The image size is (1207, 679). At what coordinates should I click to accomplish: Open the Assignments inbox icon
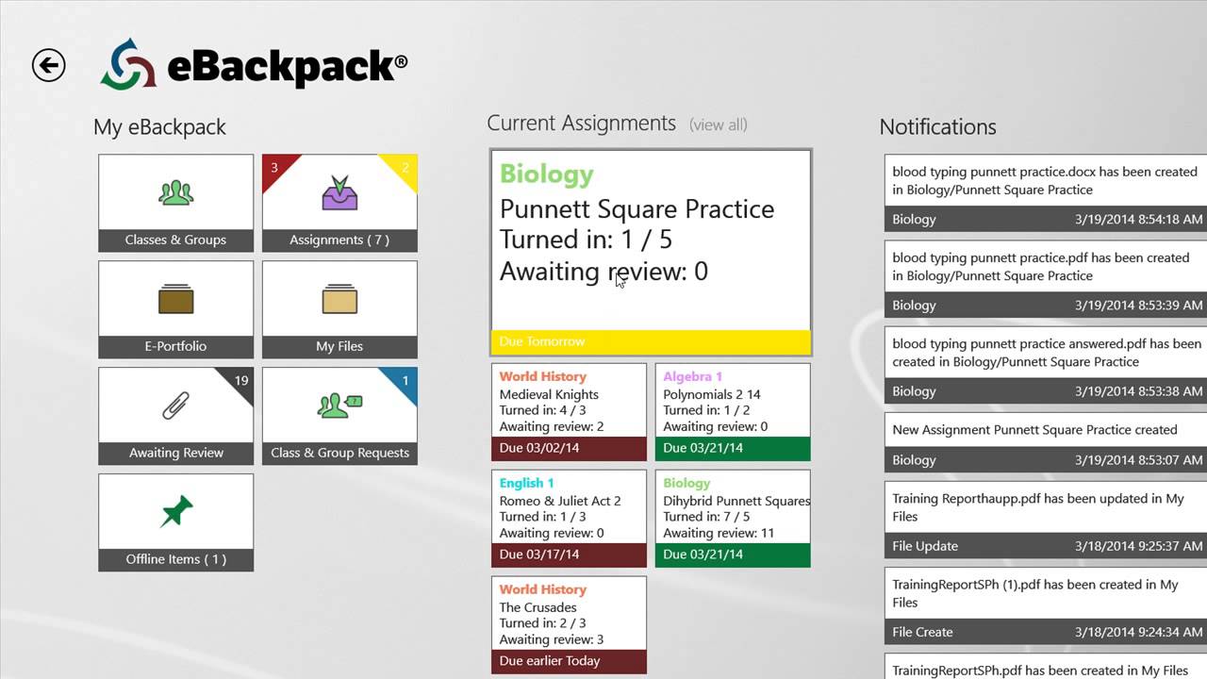[339, 192]
